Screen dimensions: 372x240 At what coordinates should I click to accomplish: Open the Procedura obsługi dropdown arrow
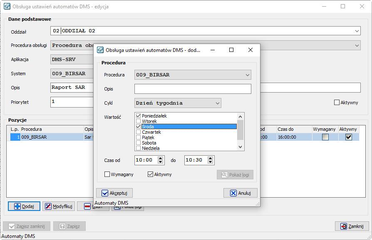(357, 45)
